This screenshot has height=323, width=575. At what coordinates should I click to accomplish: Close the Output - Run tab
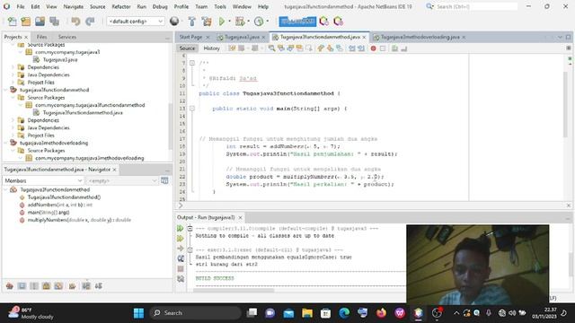click(x=240, y=217)
